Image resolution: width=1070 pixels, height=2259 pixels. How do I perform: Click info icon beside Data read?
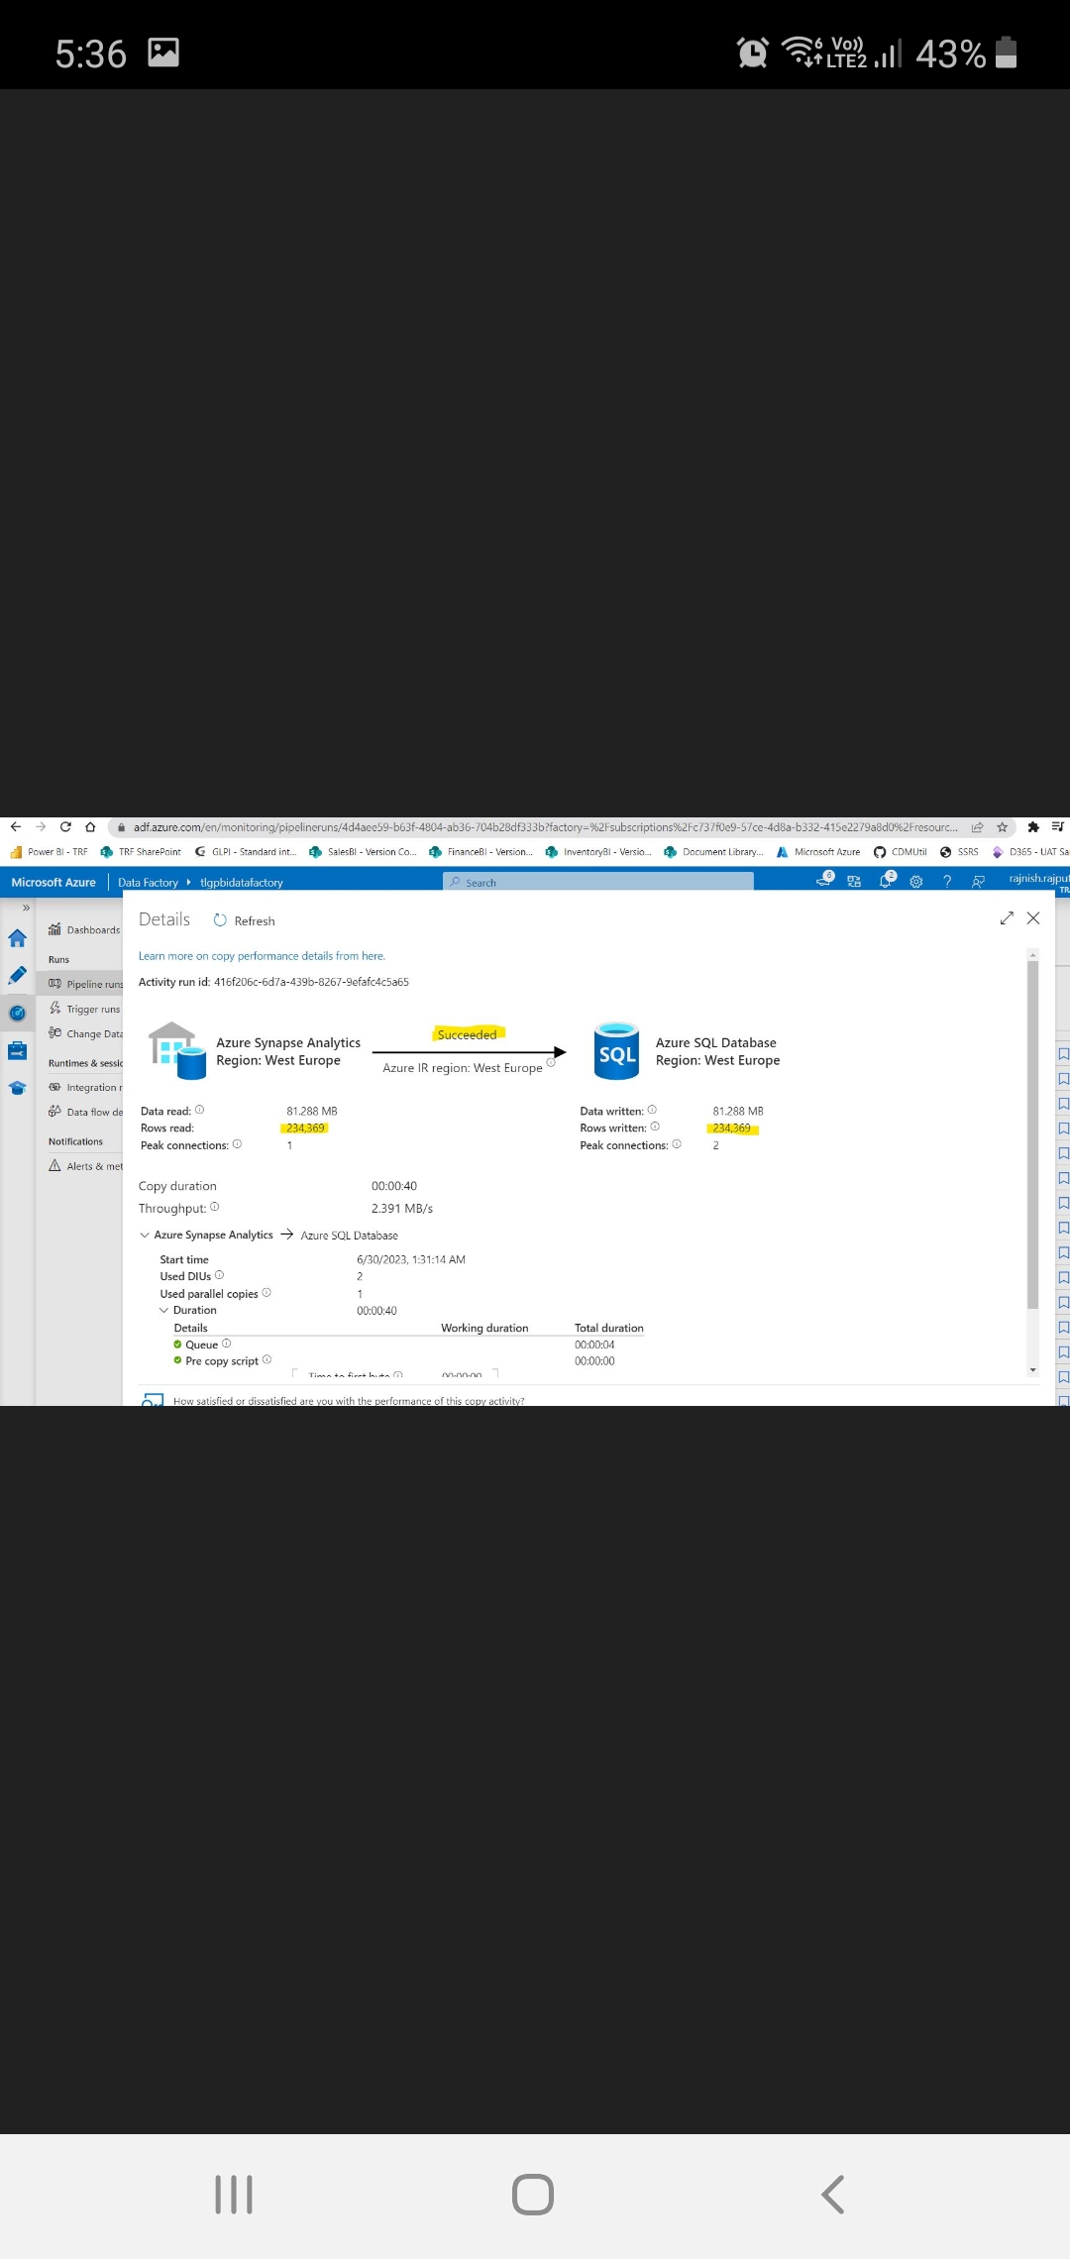pos(199,1110)
